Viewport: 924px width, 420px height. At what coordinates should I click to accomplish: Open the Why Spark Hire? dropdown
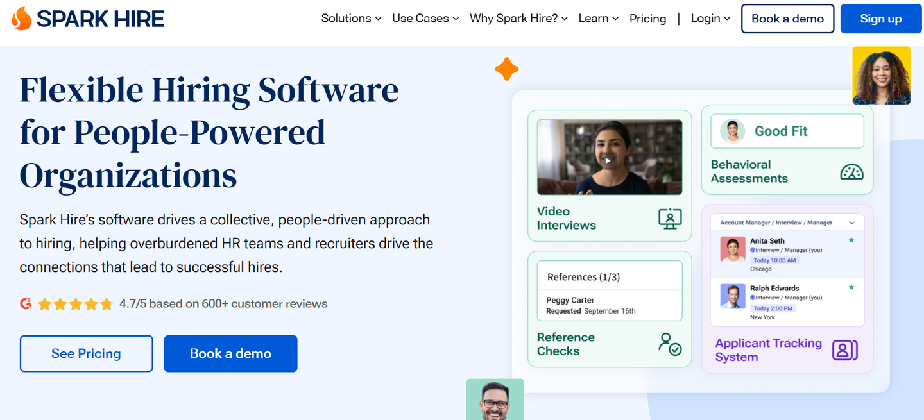[x=518, y=19]
